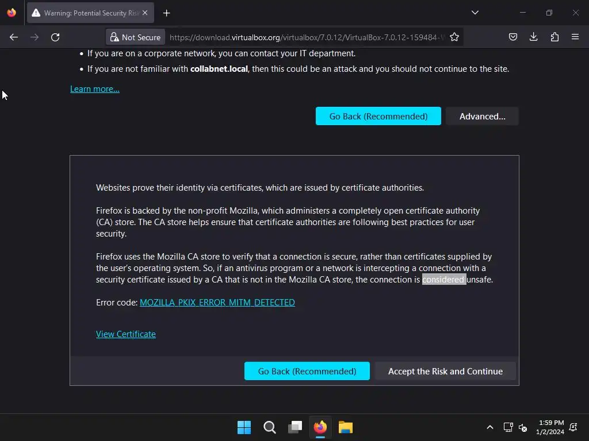Viewport: 589px width, 441px height.
Task: Open the list all tabs dropdown
Action: pos(475,13)
